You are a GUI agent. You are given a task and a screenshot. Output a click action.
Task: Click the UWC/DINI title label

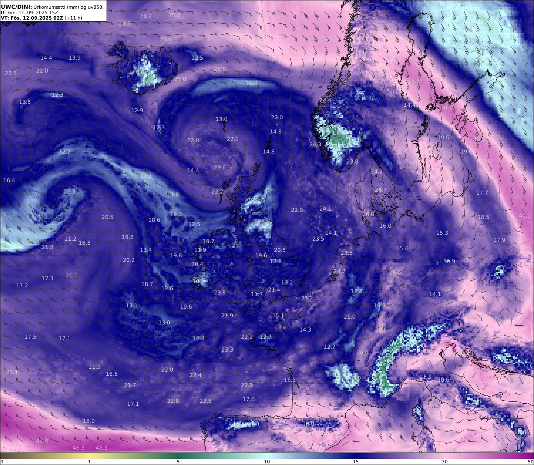coord(17,7)
